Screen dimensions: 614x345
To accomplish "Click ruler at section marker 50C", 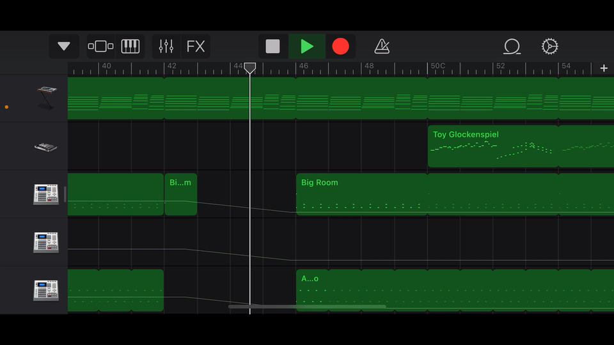I will coord(437,66).
